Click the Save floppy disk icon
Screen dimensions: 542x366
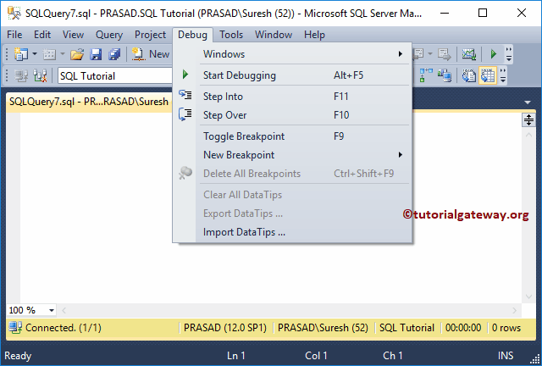pyautogui.click(x=96, y=54)
